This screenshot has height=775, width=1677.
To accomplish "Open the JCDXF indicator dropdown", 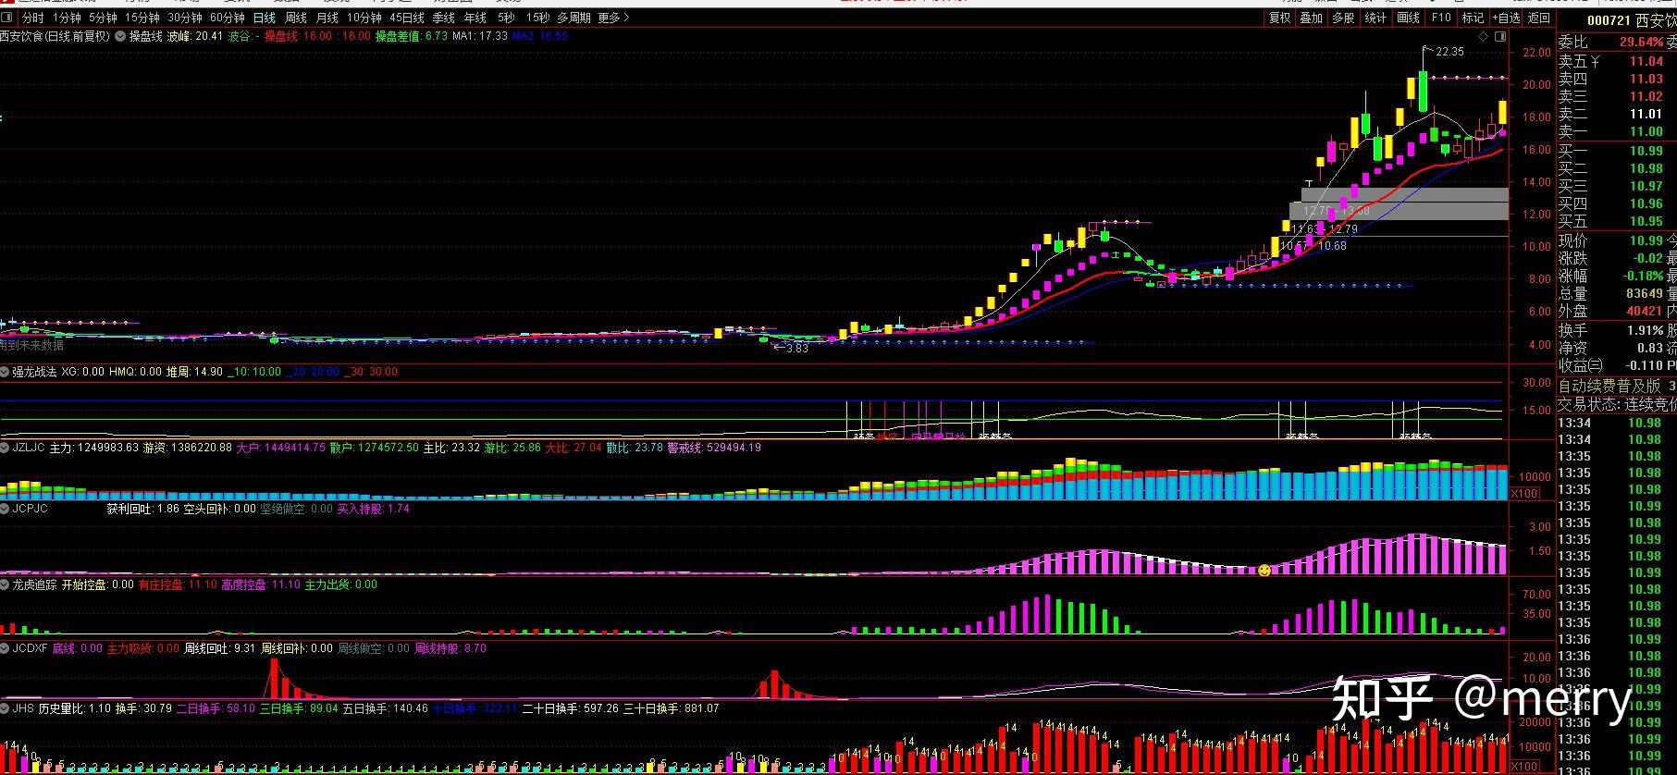I will tap(6, 648).
